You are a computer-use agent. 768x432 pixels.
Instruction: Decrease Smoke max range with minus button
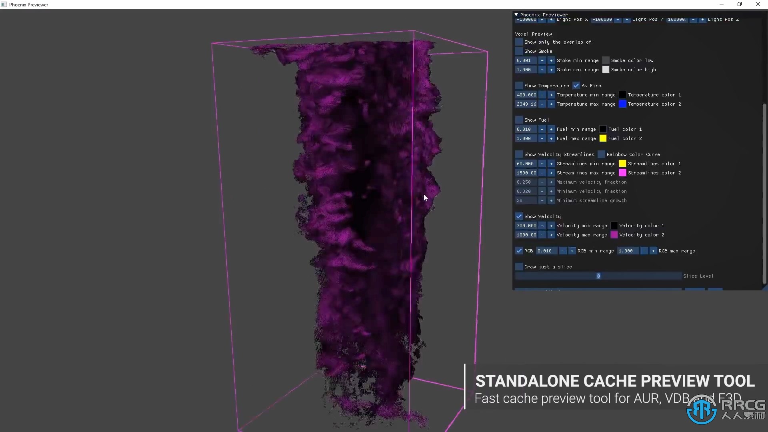tap(542, 70)
